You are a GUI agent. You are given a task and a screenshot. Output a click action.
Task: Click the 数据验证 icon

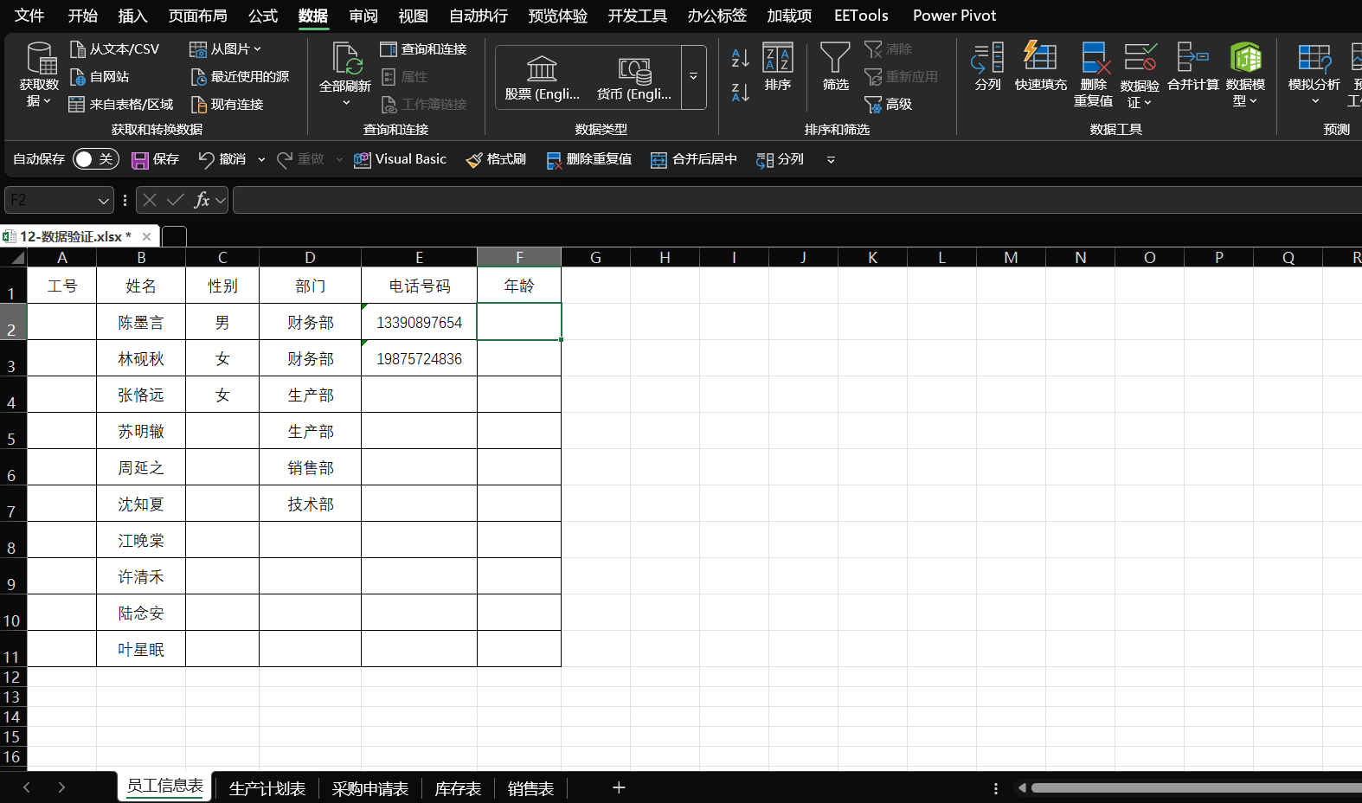[1140, 57]
